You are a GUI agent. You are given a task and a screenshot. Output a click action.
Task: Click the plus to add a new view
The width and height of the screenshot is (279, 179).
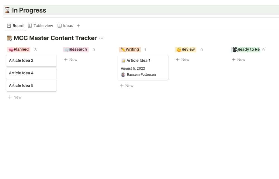click(78, 25)
